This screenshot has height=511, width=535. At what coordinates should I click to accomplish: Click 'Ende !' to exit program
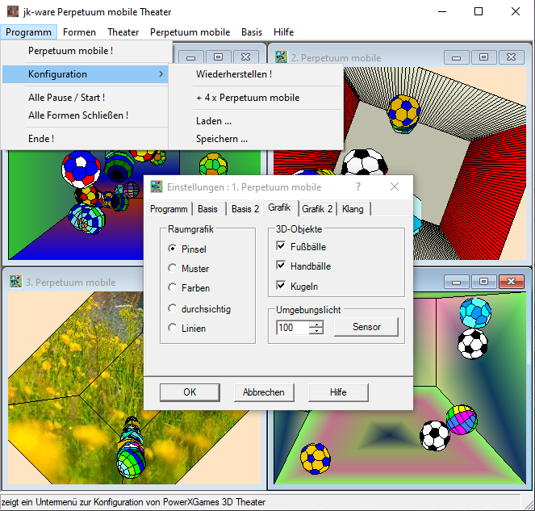pos(86,139)
